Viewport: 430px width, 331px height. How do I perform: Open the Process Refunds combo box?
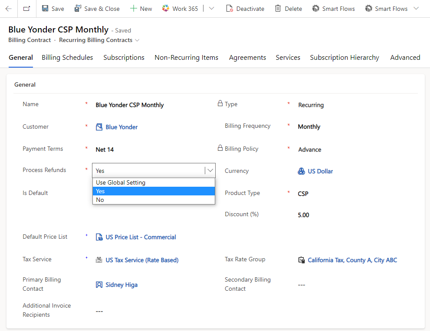pyautogui.click(x=154, y=171)
